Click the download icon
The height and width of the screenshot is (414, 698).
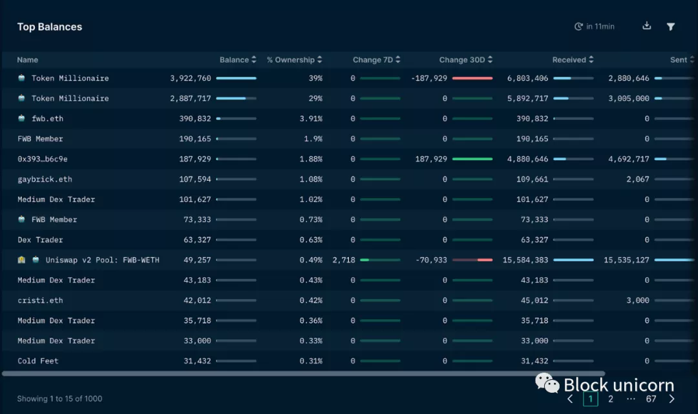pos(647,26)
